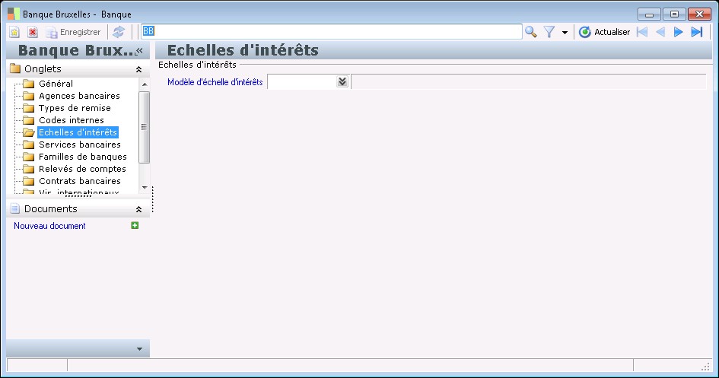719x378 pixels.
Task: Click the Contrats bancaires folder icon
Action: click(x=29, y=181)
